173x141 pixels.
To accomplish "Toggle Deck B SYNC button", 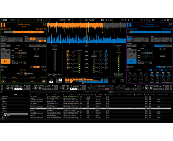I will click(x=42, y=46).
